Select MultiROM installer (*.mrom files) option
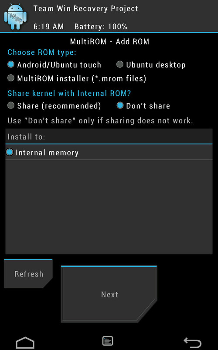Viewport: 218px width, 350px height. click(77, 79)
